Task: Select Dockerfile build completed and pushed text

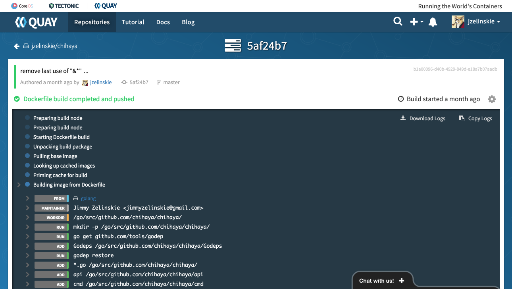Action: click(79, 99)
